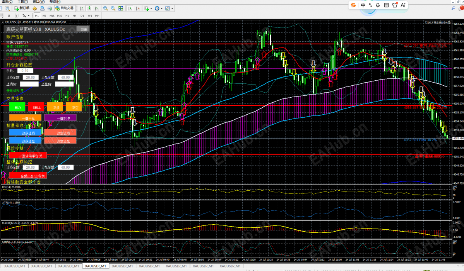Select the text box 'T' drawing tool
Image resolution: width=464 pixels, height=271 pixels.
17,16
